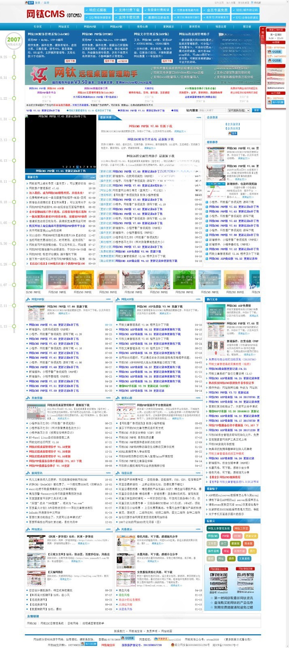Open 新闻资讯 in the navigation bar
Screen dimensions: 289x648
195,27
